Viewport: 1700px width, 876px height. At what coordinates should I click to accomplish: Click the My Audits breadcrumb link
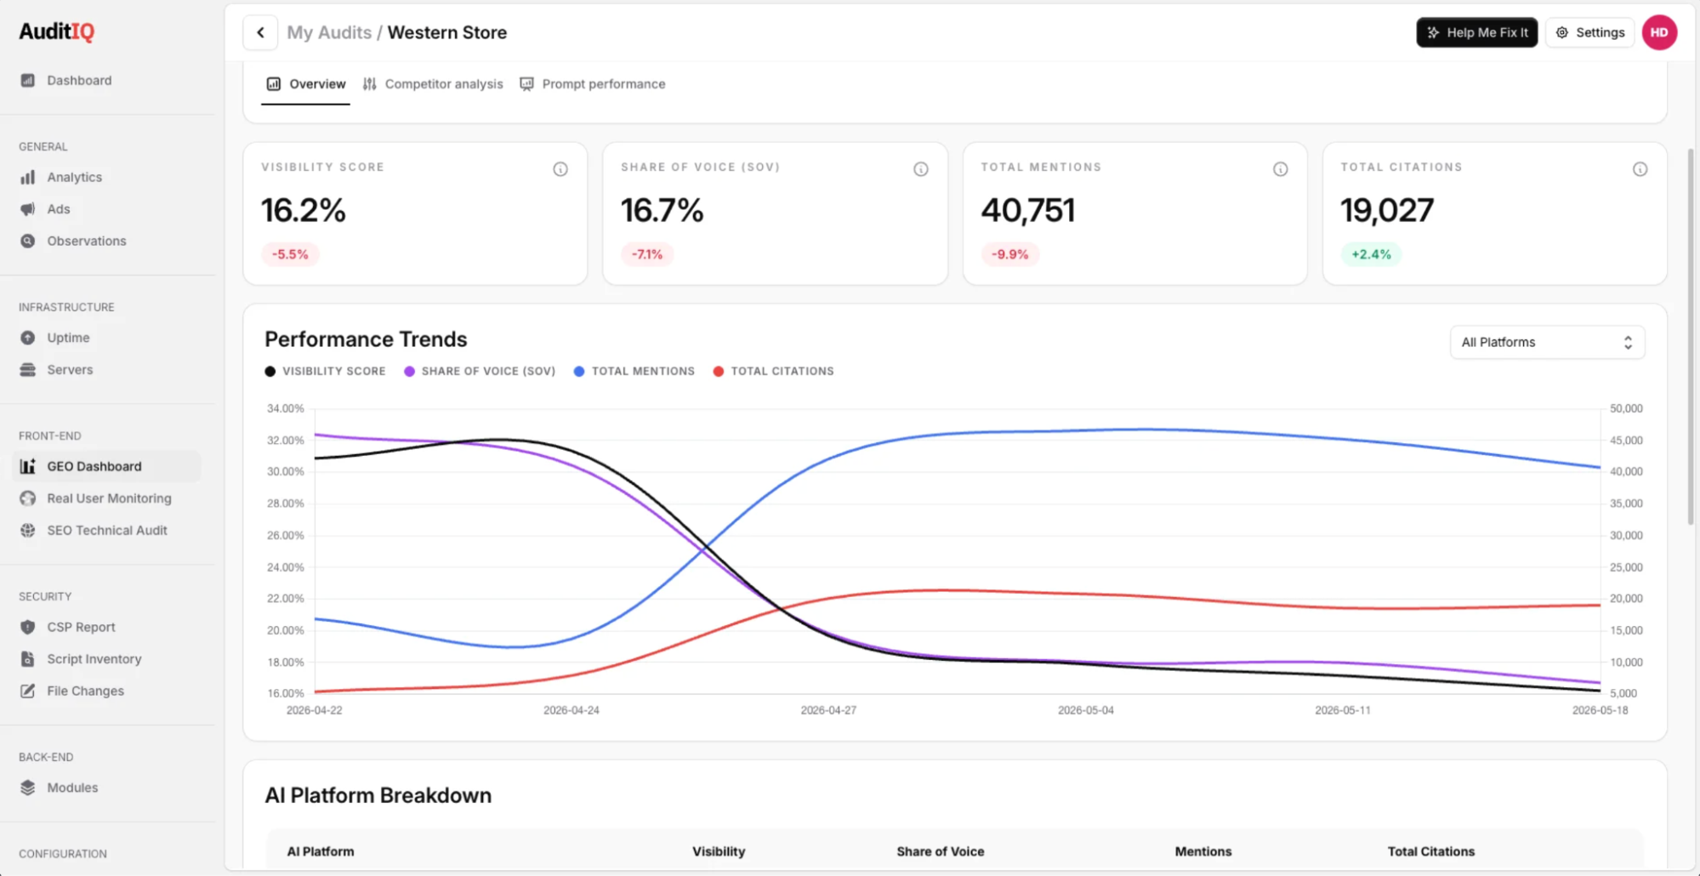pyautogui.click(x=329, y=32)
